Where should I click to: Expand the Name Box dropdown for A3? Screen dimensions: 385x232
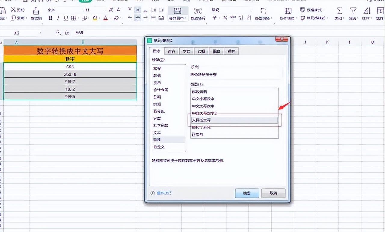tap(40, 33)
